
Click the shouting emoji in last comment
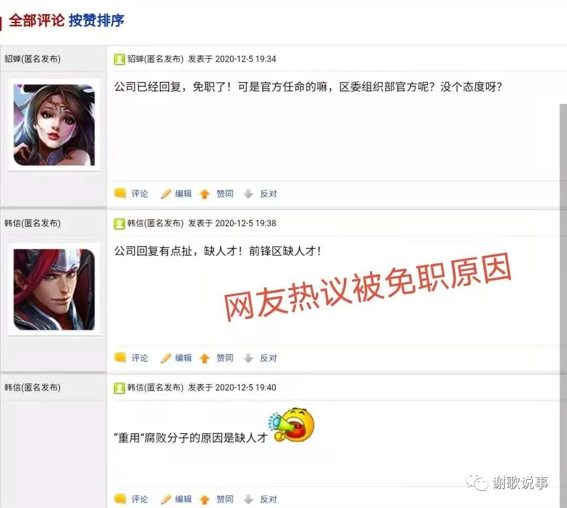[x=291, y=425]
